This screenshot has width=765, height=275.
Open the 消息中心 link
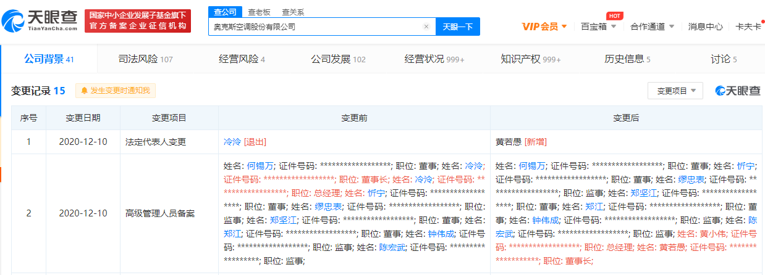tap(705, 27)
